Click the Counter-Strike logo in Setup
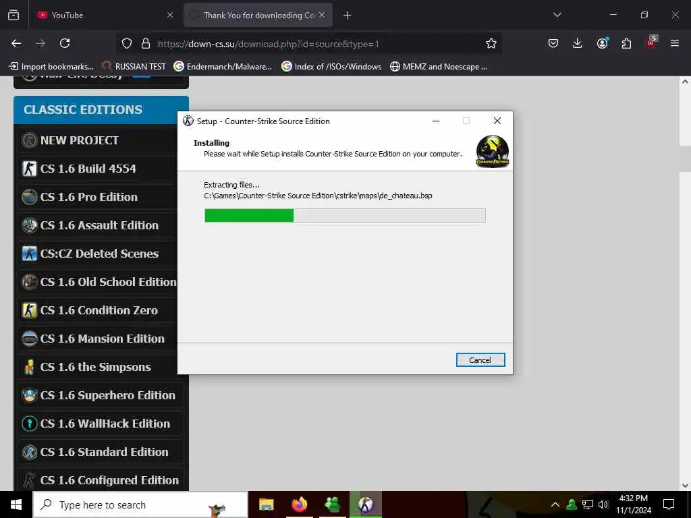This screenshot has height=518, width=691. [492, 151]
